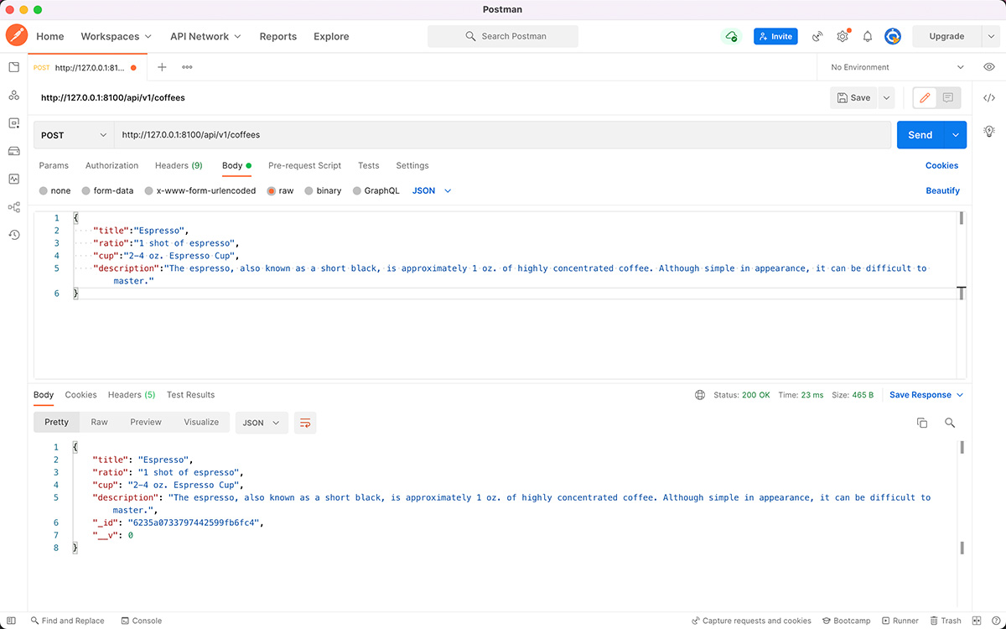The width and height of the screenshot is (1006, 629).
Task: Open the notifications bell icon
Action: click(868, 36)
